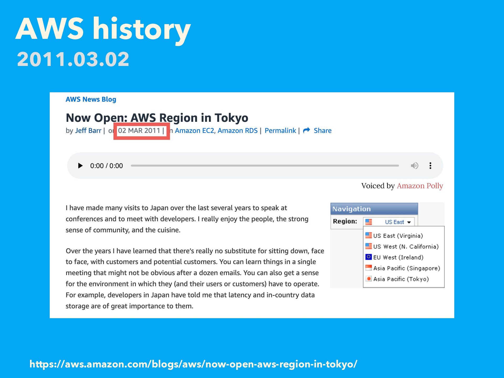The height and width of the screenshot is (378, 504).
Task: Click the Ireland EU flag icon
Action: 369,257
